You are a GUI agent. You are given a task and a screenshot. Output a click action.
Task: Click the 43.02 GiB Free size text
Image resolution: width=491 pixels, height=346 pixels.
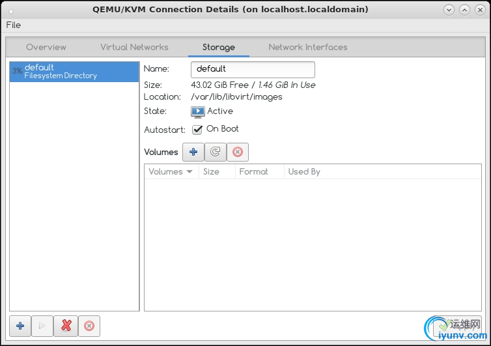(220, 85)
